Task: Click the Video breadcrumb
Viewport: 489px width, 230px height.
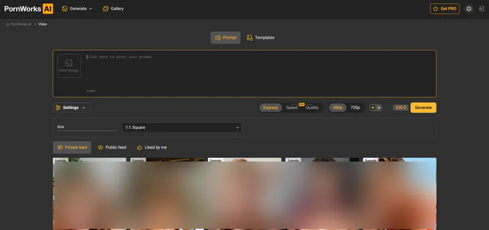Action: pyautogui.click(x=43, y=24)
